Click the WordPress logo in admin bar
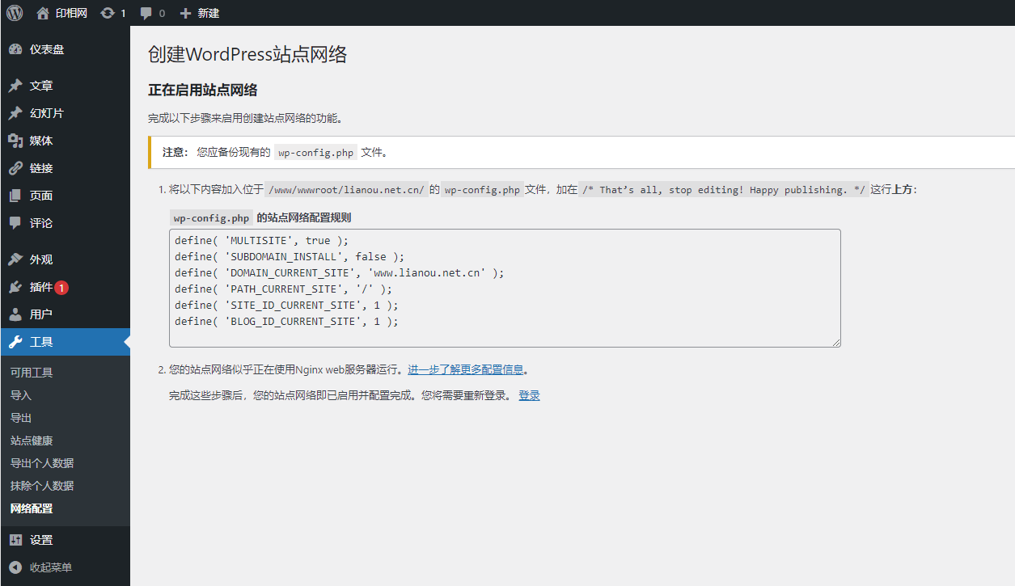The image size is (1015, 586). click(15, 13)
